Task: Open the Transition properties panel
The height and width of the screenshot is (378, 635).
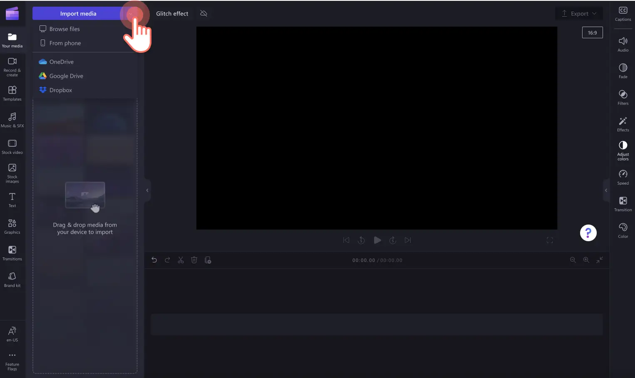Action: coord(623,204)
